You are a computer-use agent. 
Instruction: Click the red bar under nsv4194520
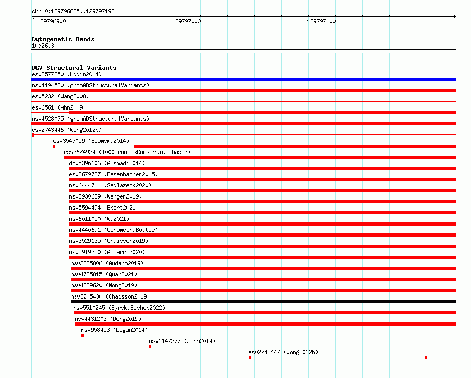[243, 91]
